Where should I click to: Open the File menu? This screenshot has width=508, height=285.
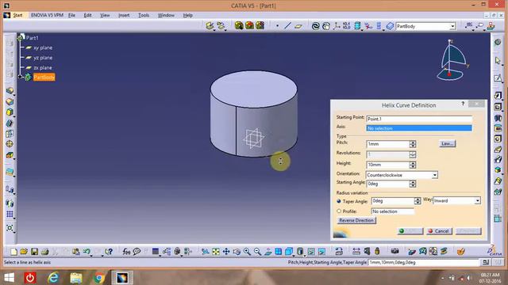tap(71, 15)
